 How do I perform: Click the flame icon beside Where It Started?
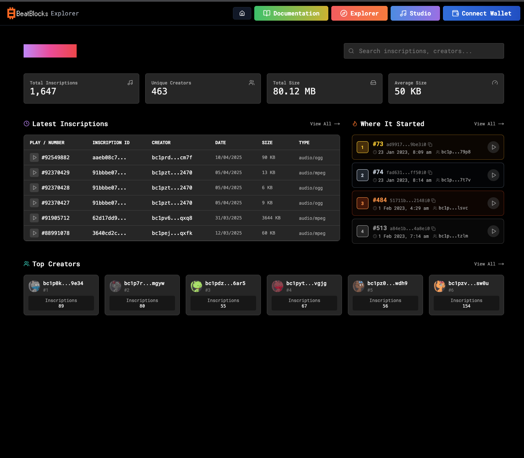point(355,124)
